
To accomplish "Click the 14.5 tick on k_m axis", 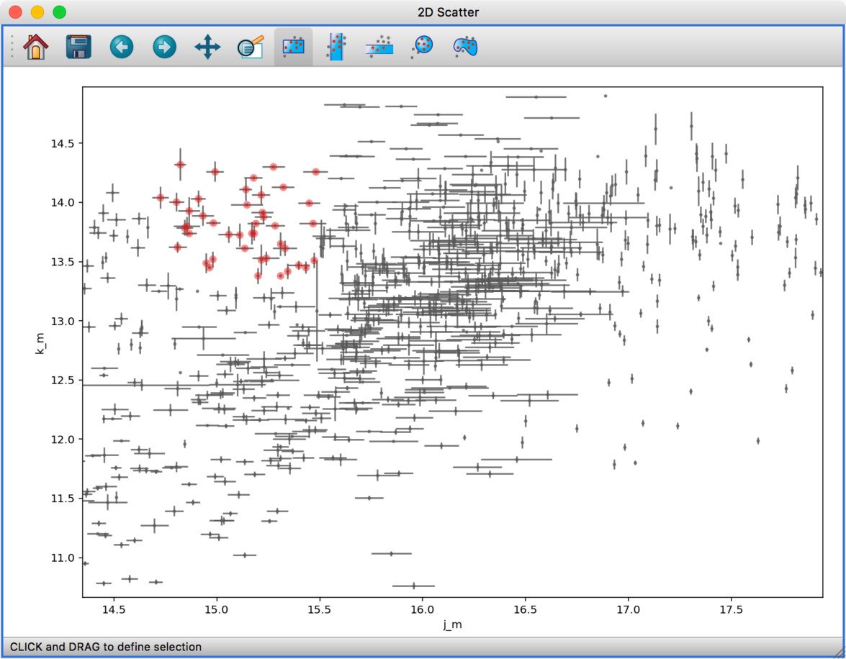I will coord(63,143).
